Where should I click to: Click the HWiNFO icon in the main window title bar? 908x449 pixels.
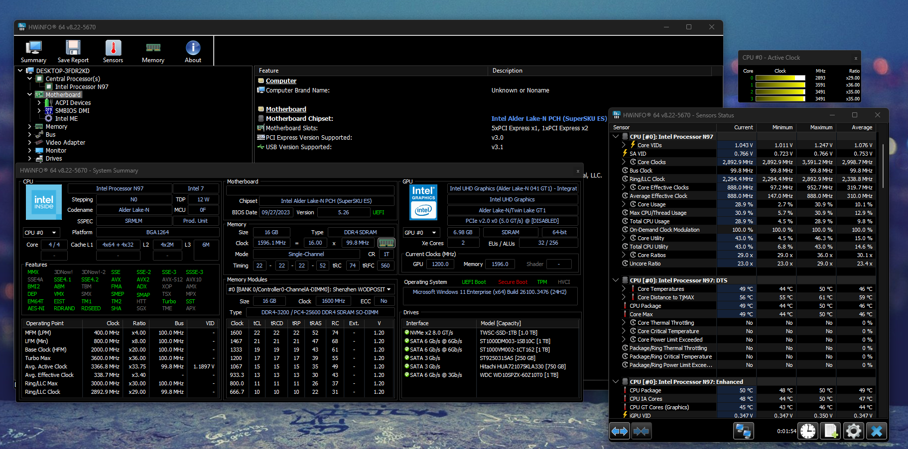pyautogui.click(x=22, y=27)
